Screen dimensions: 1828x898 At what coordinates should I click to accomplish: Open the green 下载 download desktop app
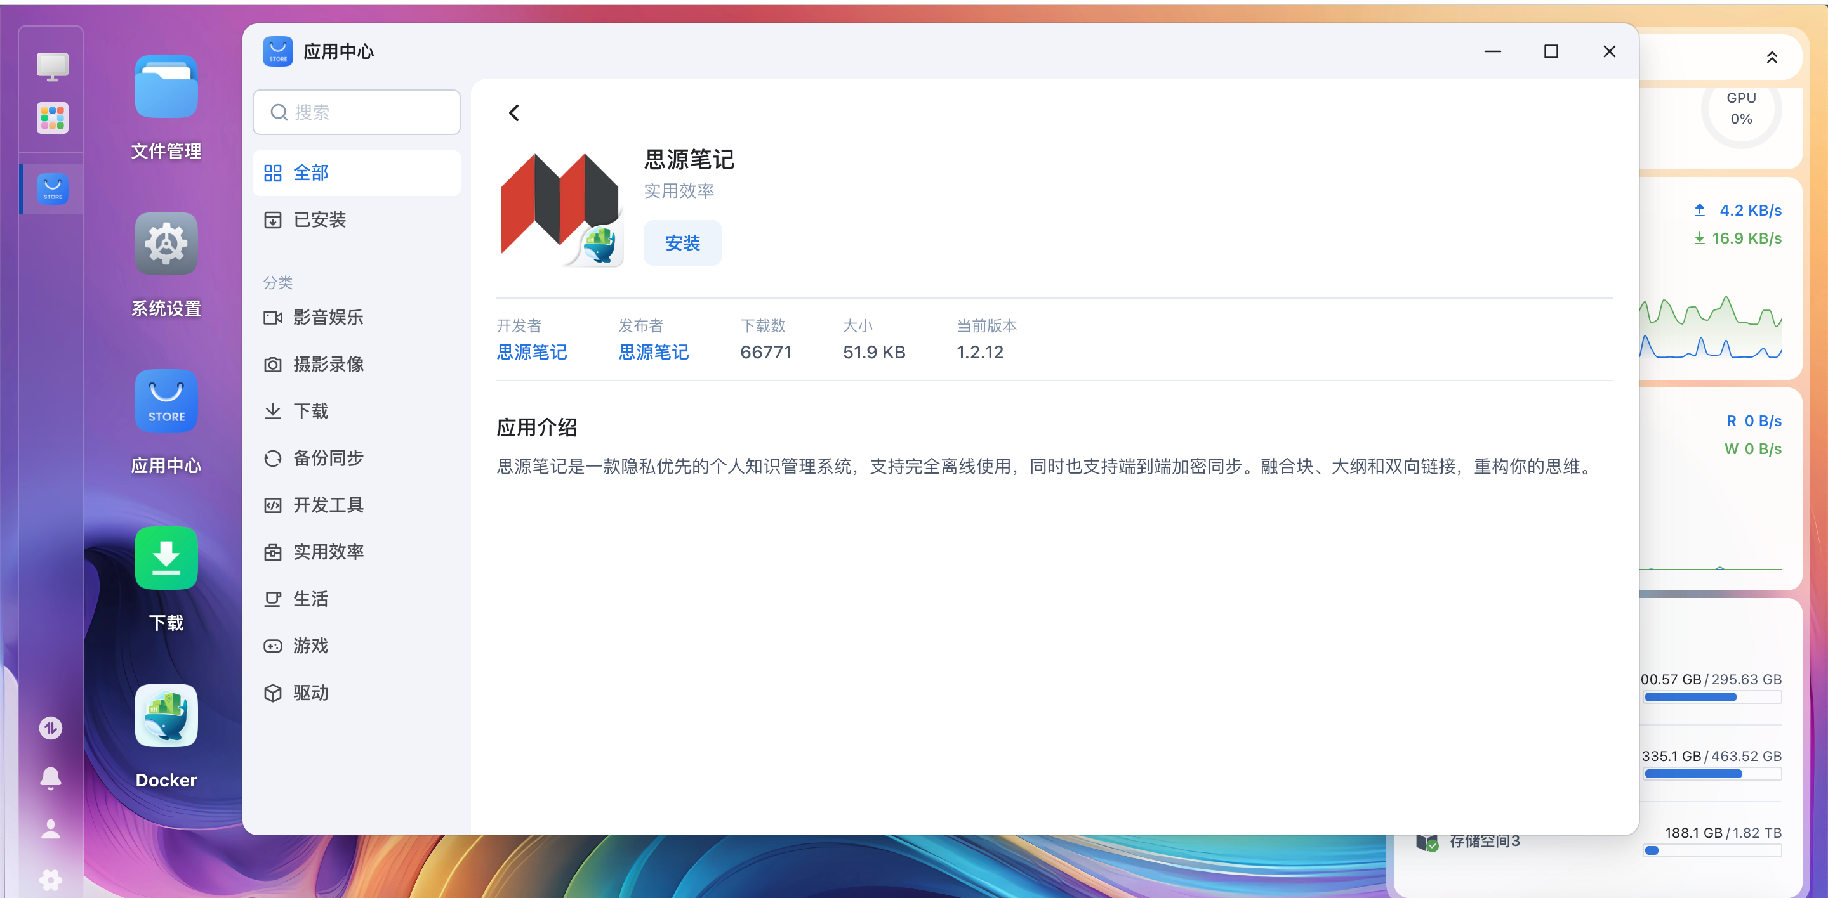166,558
